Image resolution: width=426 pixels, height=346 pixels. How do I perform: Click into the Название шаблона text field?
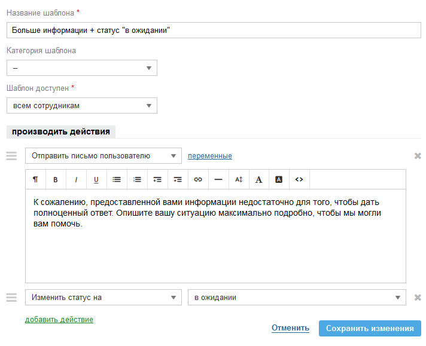click(x=214, y=30)
